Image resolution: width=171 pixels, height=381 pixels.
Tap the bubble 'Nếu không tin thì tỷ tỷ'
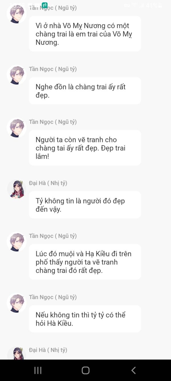pyautogui.click(x=85, y=319)
